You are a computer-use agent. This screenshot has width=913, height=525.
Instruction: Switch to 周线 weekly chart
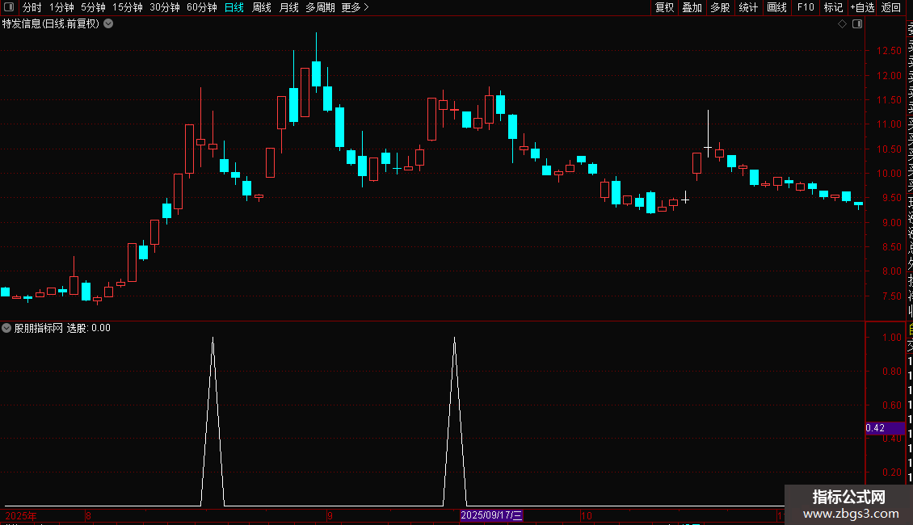pyautogui.click(x=262, y=7)
